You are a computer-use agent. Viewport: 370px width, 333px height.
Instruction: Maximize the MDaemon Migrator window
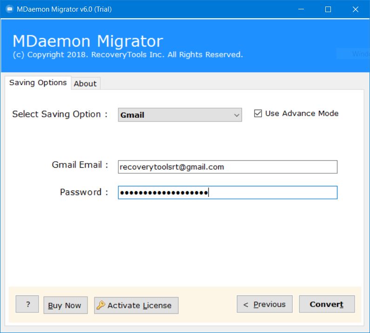click(328, 9)
